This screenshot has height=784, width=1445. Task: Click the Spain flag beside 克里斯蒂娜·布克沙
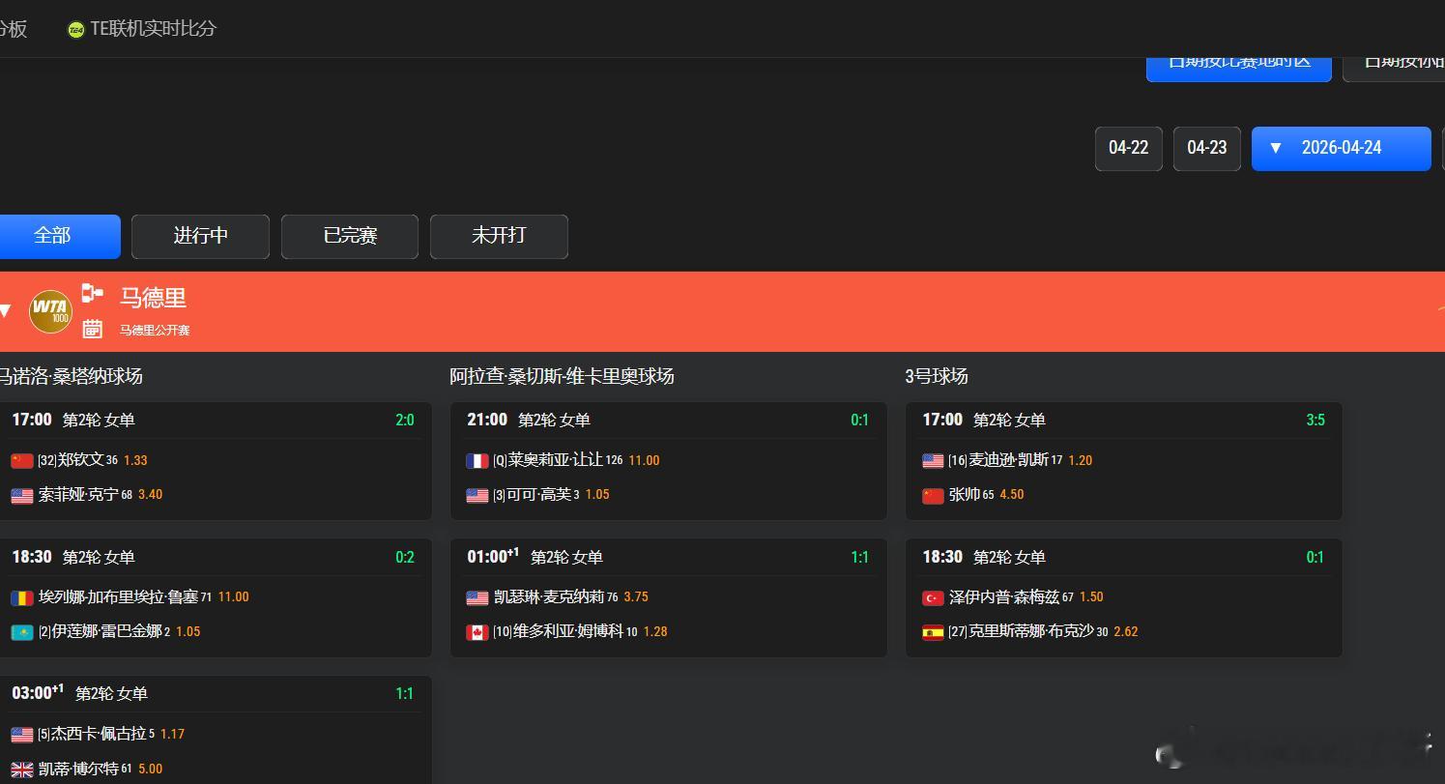[932, 631]
